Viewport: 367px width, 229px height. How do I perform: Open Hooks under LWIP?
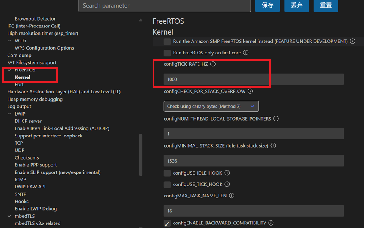[x=21, y=202]
